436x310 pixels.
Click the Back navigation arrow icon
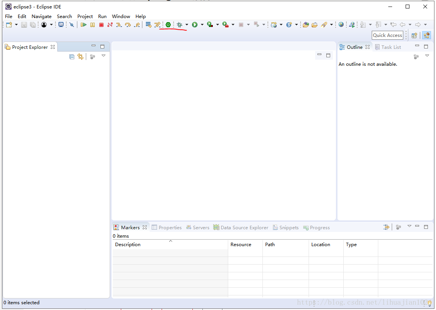click(403, 25)
